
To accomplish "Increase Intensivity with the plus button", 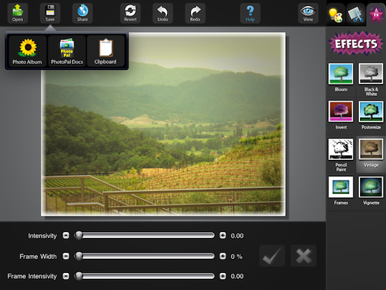I will tap(223, 235).
